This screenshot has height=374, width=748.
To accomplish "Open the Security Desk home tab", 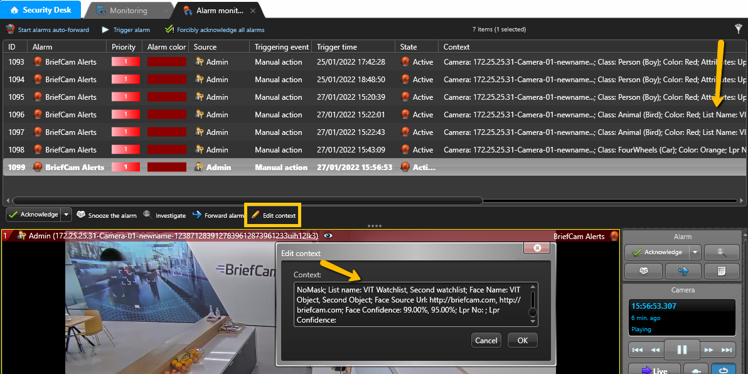I will coord(41,9).
